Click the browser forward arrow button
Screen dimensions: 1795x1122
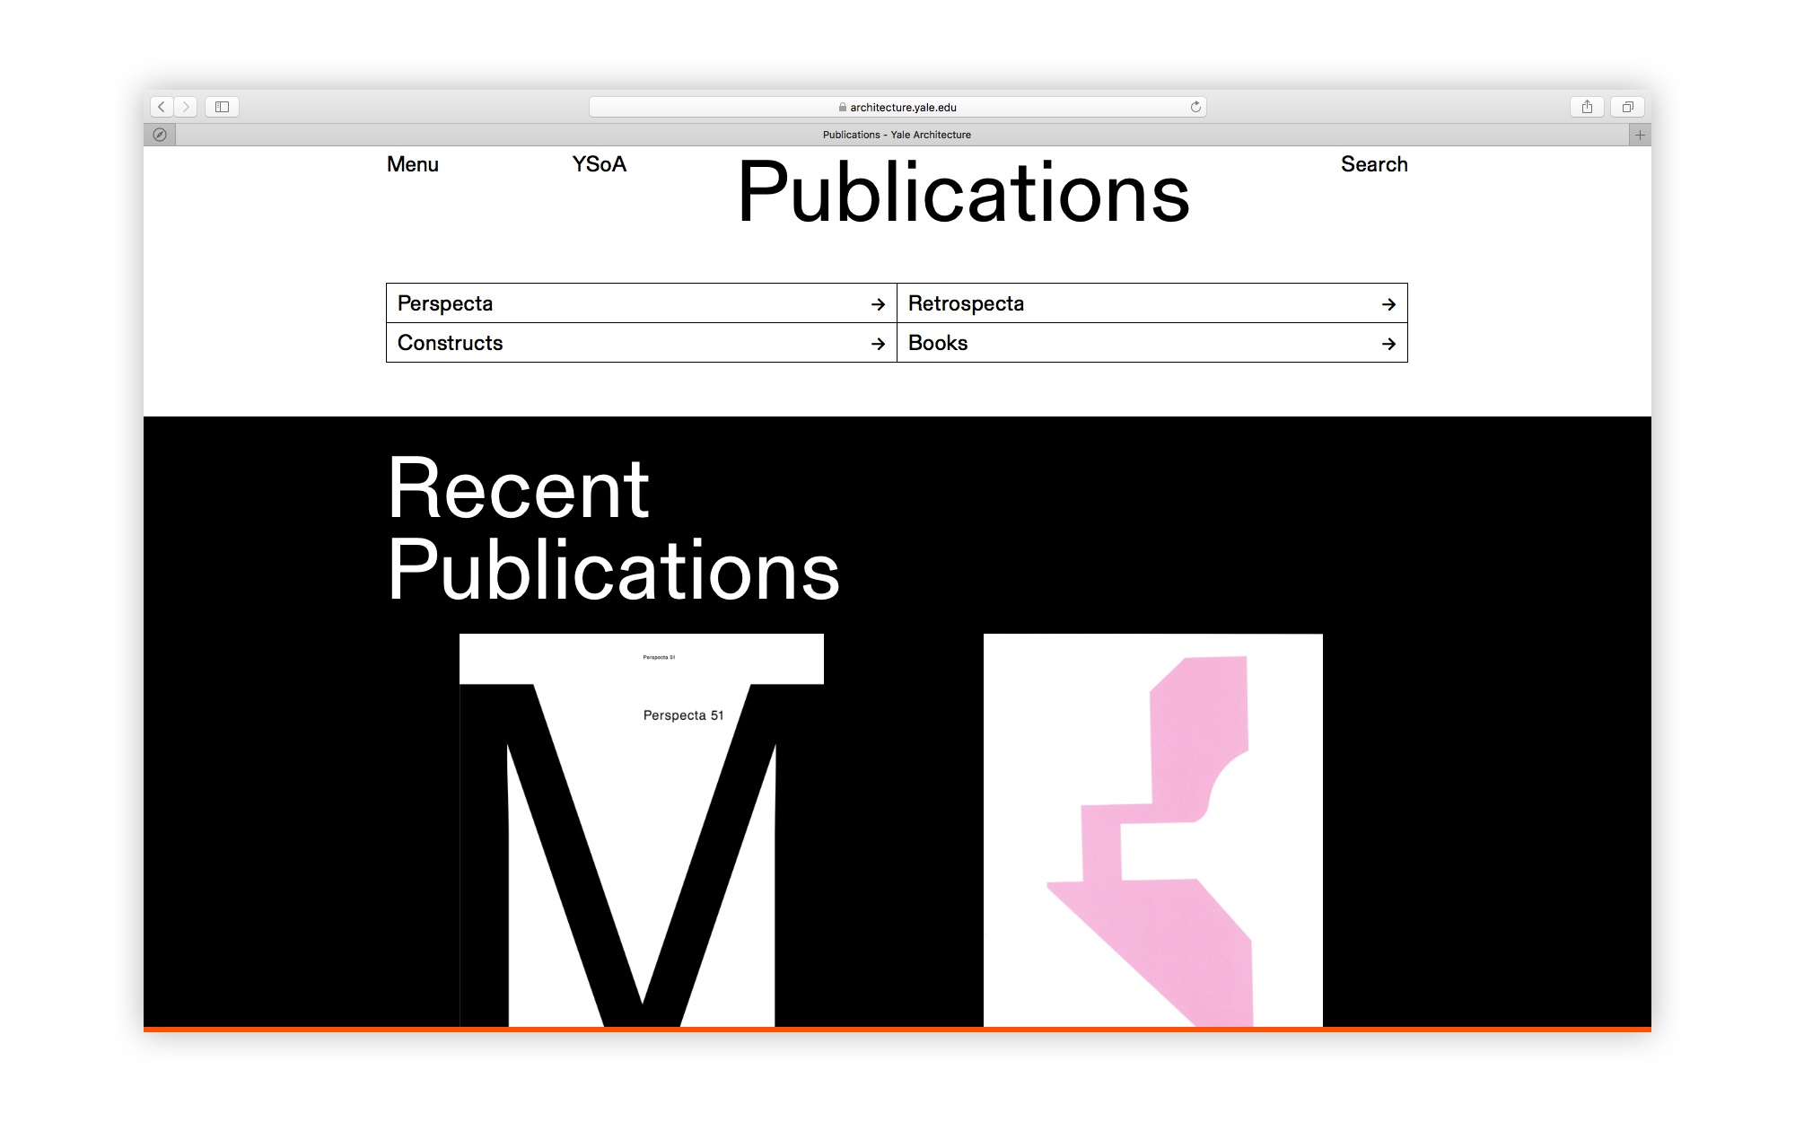point(186,107)
